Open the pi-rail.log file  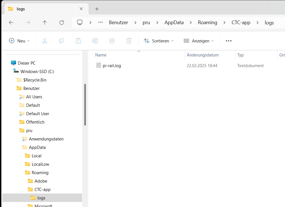pos(111,65)
